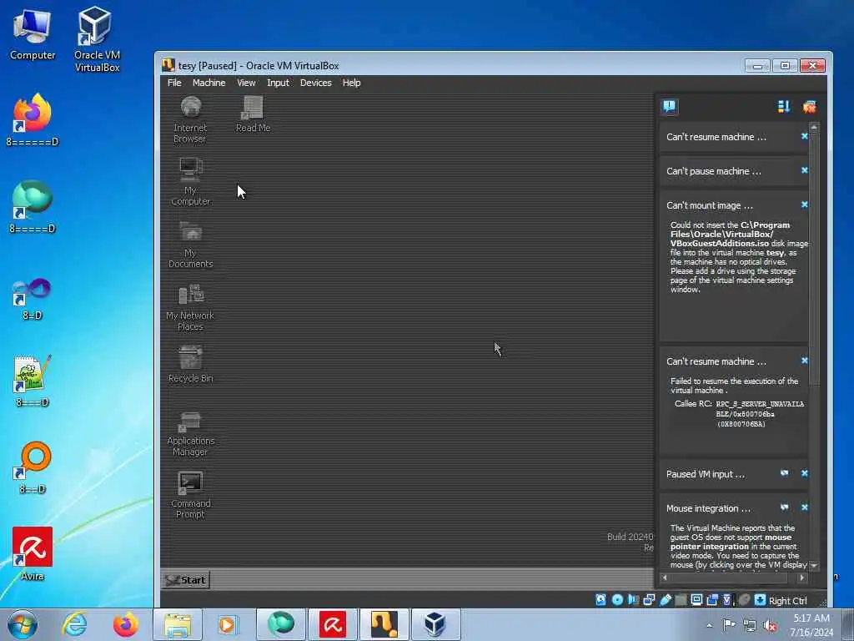Select Applications Manager guest icon
The width and height of the screenshot is (854, 641).
(x=190, y=433)
